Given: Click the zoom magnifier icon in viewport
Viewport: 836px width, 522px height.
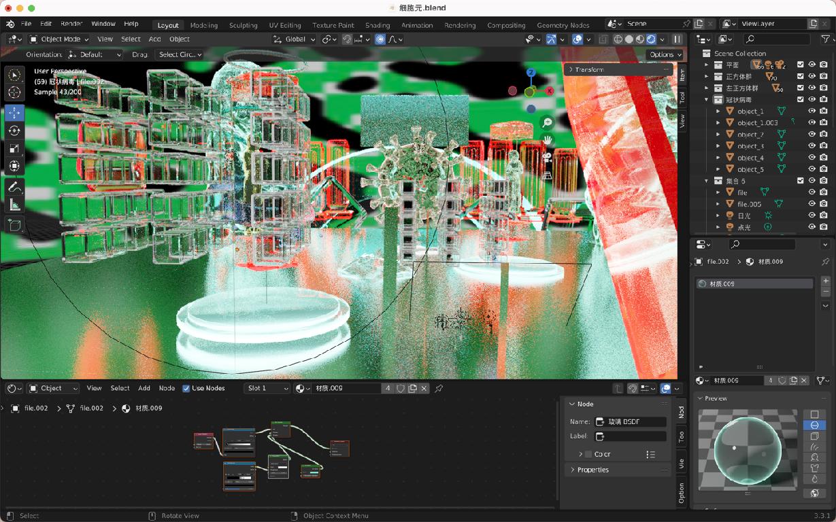Looking at the screenshot, I should [x=547, y=122].
